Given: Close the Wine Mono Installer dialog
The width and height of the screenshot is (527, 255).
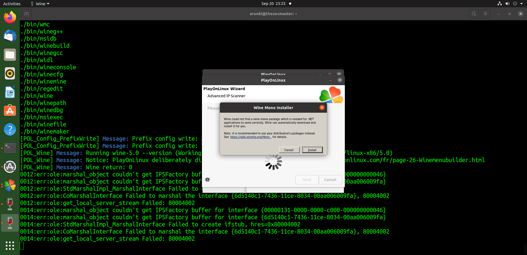Looking at the screenshot, I should coord(322,107).
